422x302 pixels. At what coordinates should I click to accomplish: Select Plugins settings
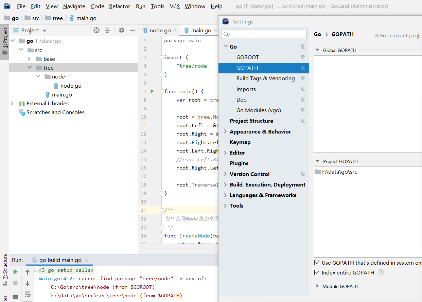[x=239, y=163]
